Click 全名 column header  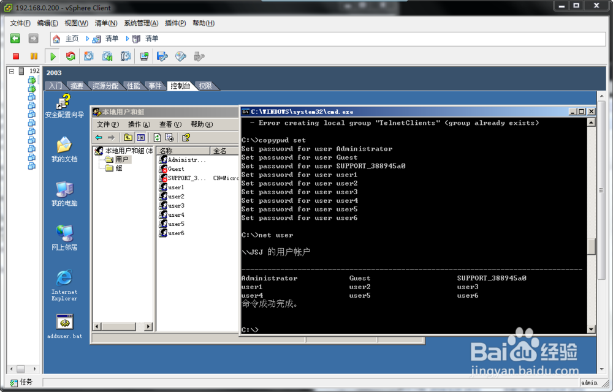pos(224,151)
